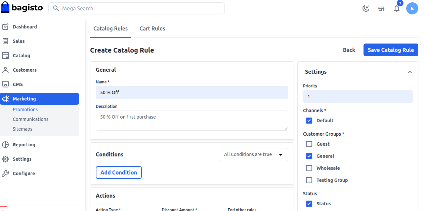Uncheck the General customer group

(x=309, y=156)
